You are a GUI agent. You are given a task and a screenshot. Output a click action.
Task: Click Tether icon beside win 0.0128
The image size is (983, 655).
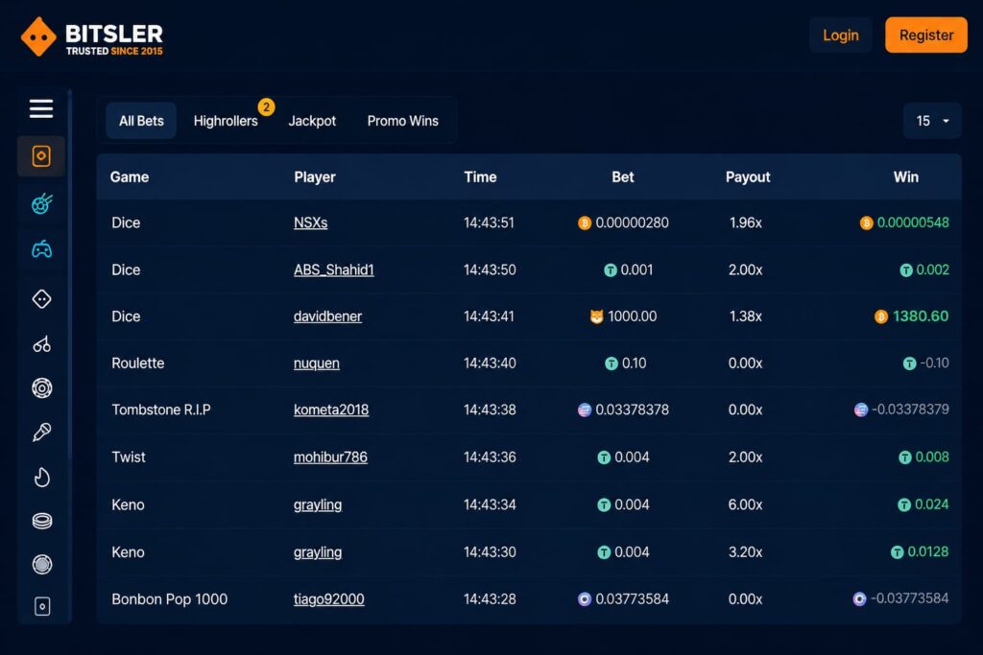tap(898, 552)
